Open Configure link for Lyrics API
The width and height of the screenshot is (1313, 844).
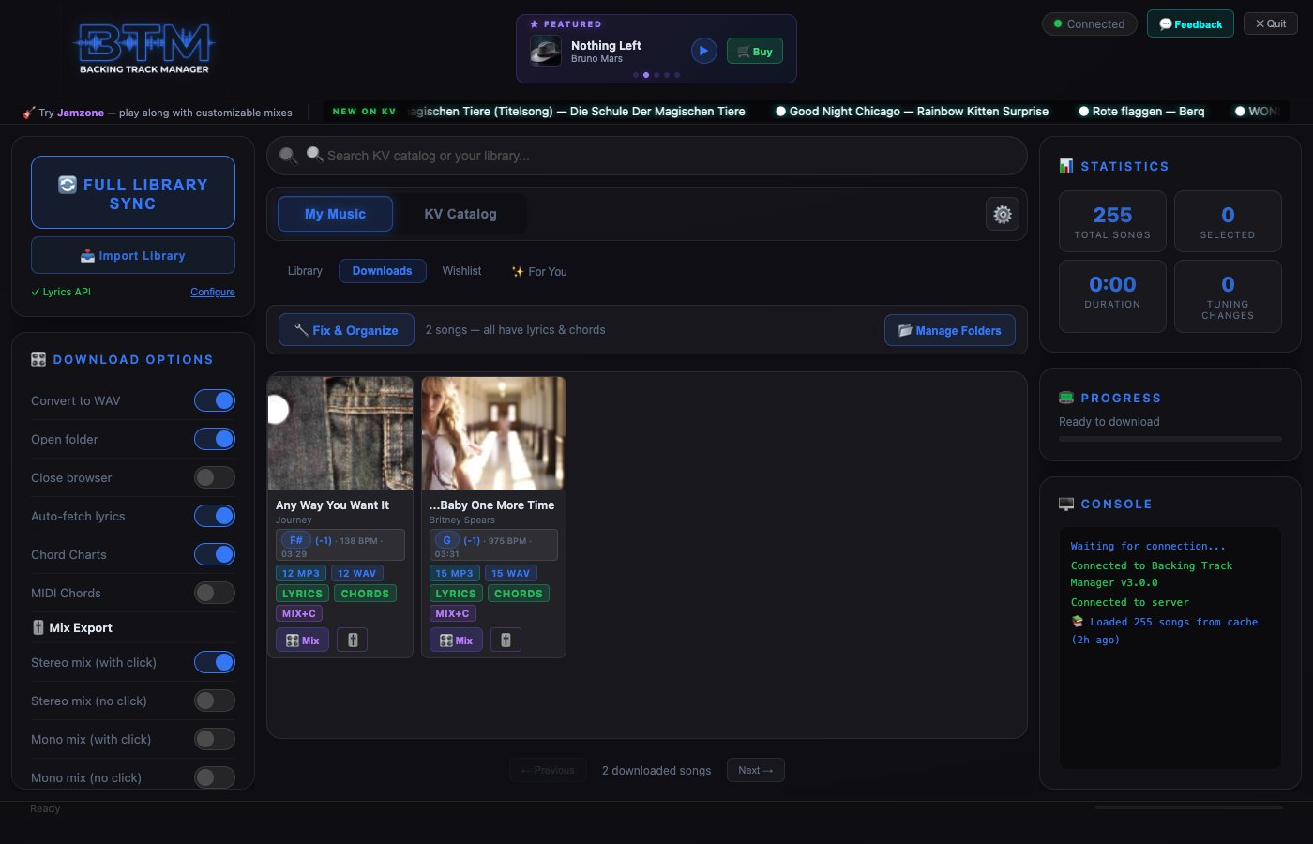click(213, 292)
